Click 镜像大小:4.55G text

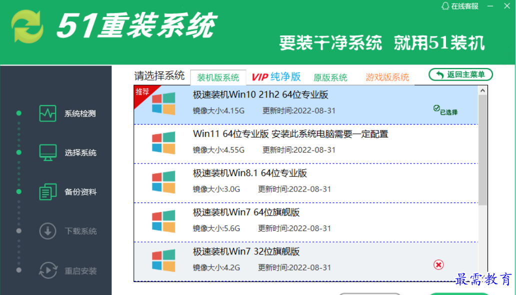pos(218,150)
